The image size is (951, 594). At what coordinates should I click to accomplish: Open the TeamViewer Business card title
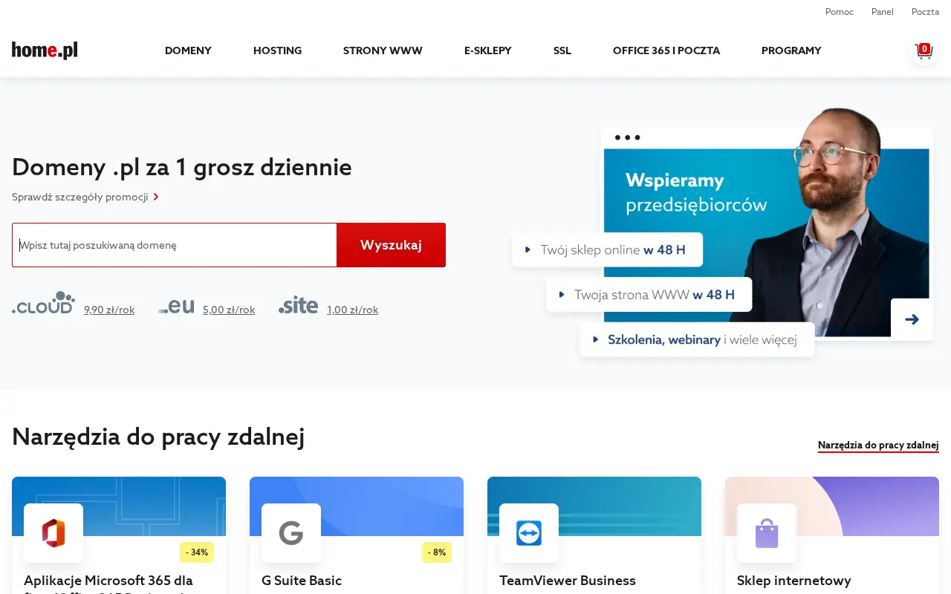pos(568,581)
